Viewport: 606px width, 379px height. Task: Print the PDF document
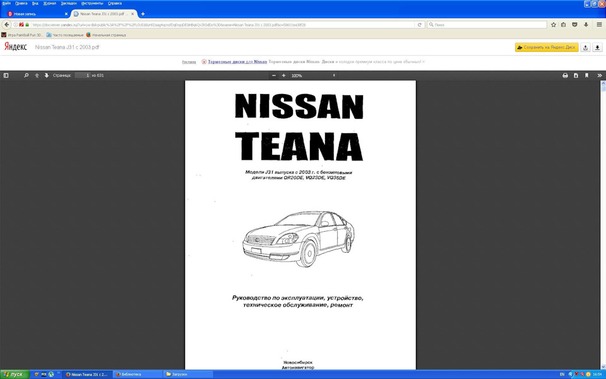tap(565, 75)
